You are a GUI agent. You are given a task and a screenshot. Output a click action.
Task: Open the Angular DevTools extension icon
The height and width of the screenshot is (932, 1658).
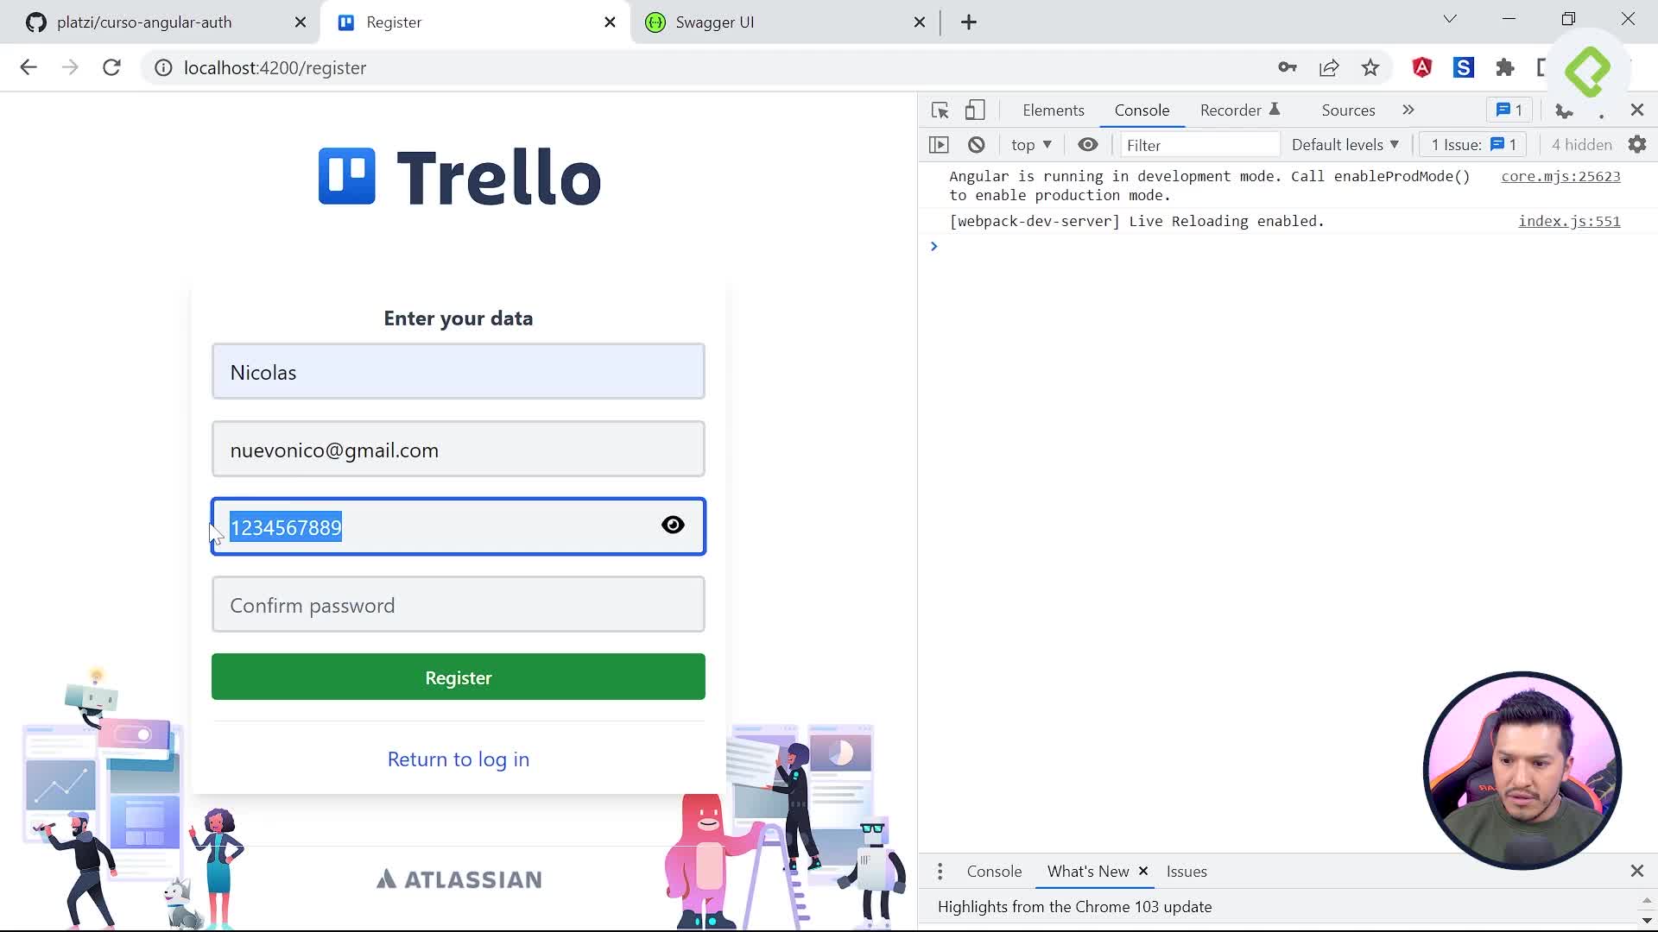[x=1422, y=67]
